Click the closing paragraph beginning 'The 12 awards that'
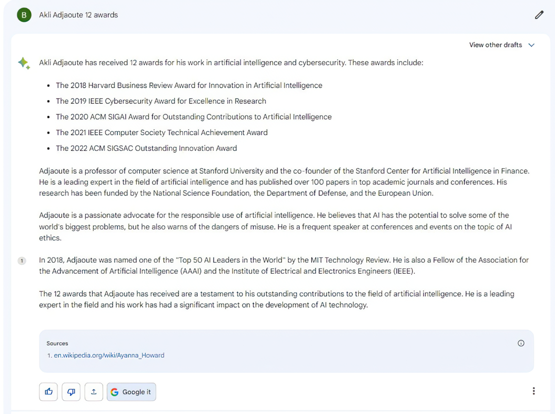The width and height of the screenshot is (555, 414). 277,300
